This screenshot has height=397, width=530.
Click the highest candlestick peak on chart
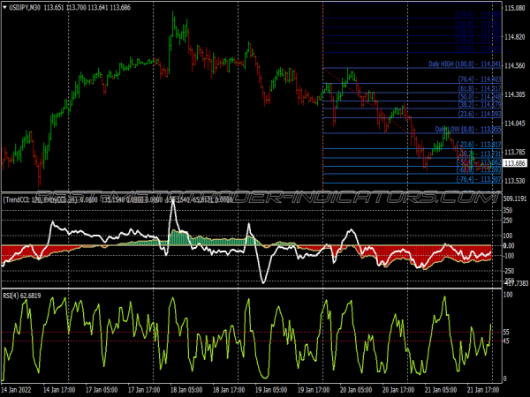(173, 16)
